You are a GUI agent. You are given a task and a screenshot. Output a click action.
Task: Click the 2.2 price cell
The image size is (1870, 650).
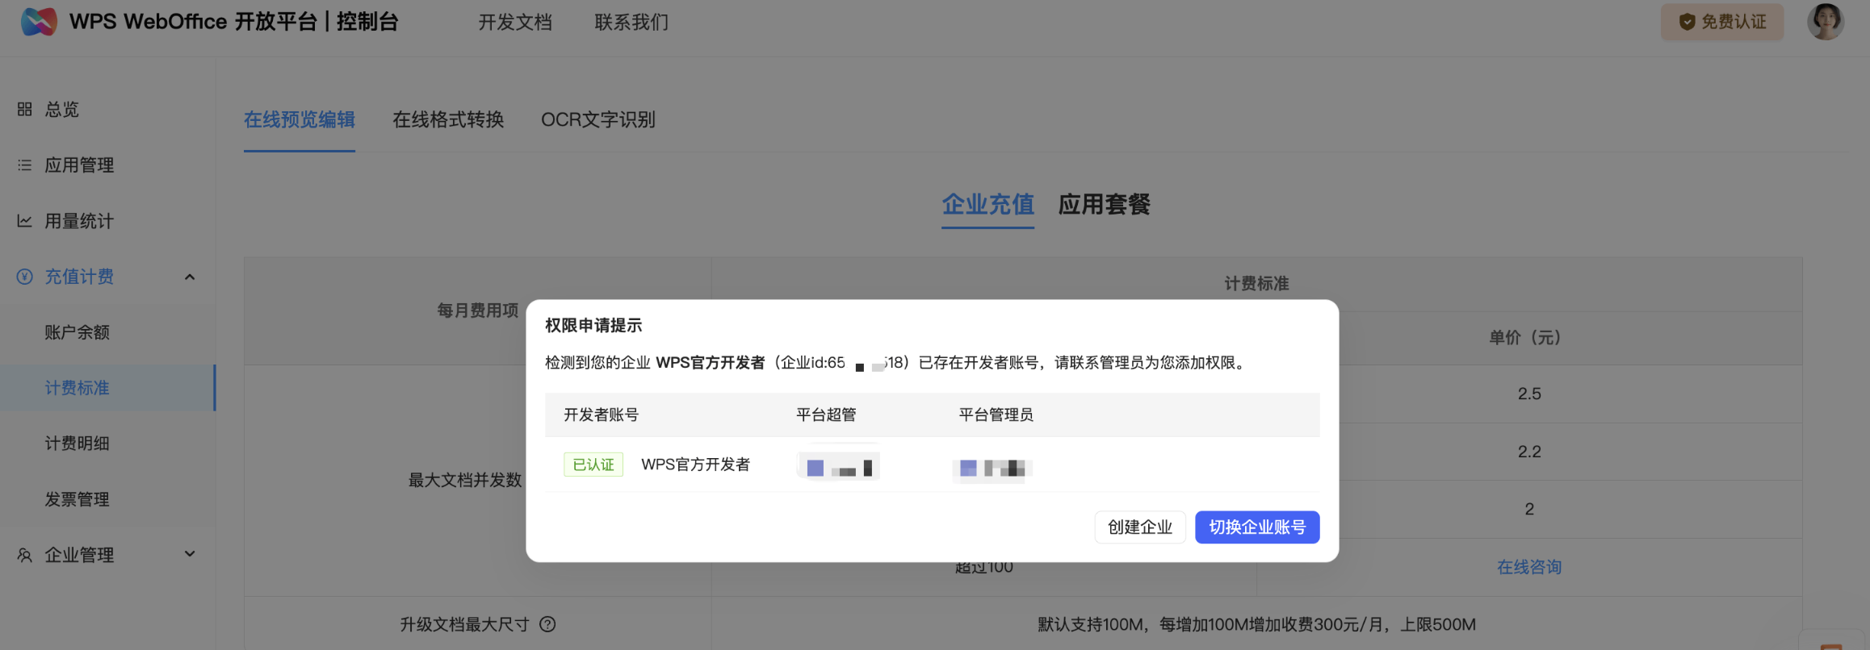pos(1529,452)
